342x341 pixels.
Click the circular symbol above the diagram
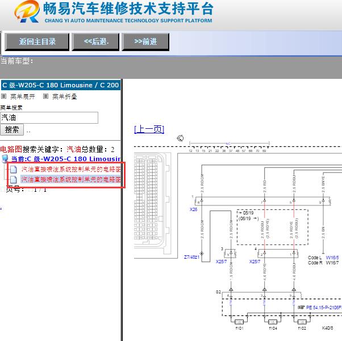tap(180, 138)
